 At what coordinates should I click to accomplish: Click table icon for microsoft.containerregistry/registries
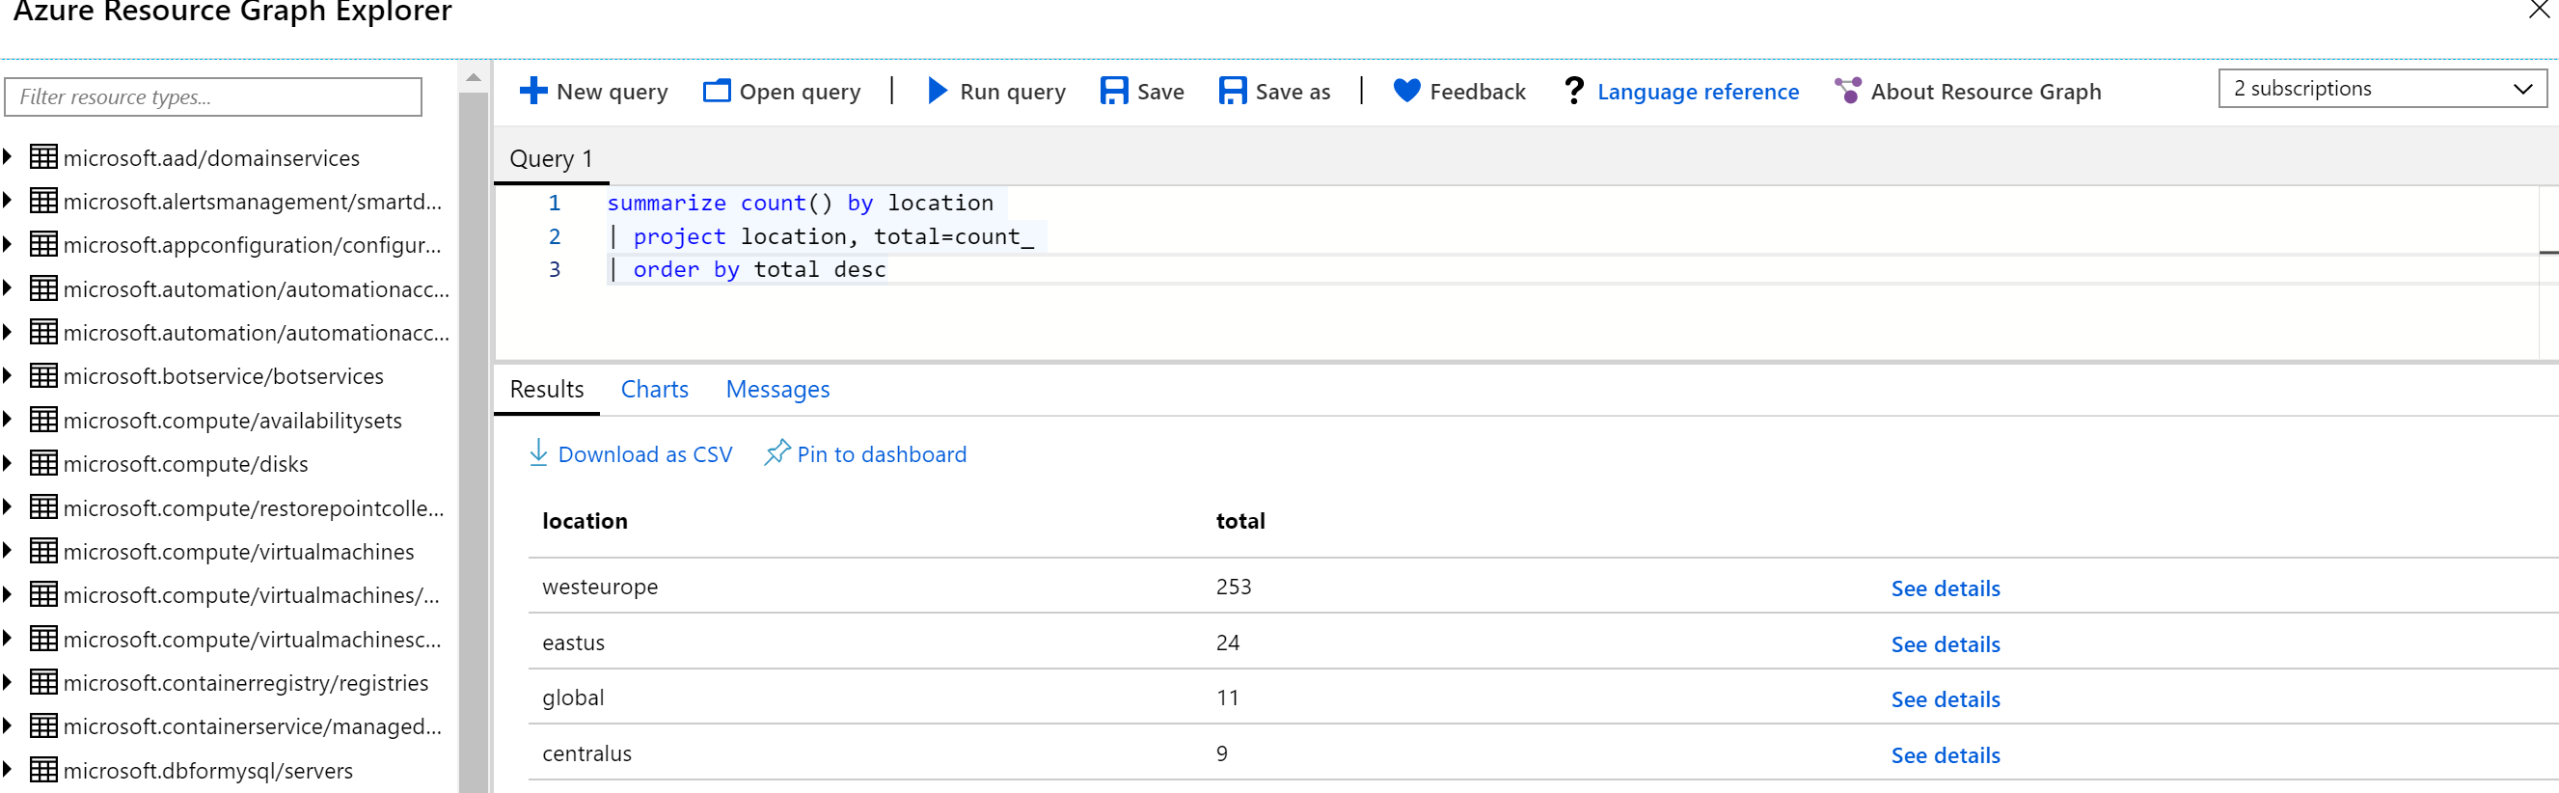point(43,682)
